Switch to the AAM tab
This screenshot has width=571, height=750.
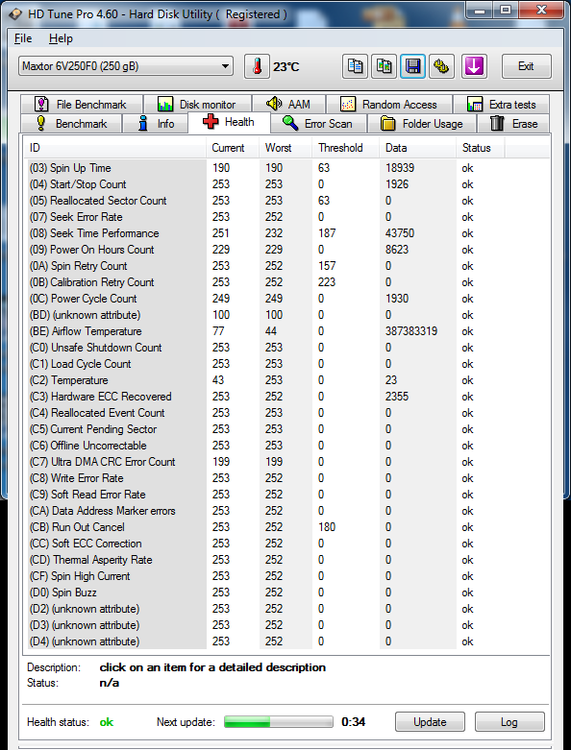[288, 105]
